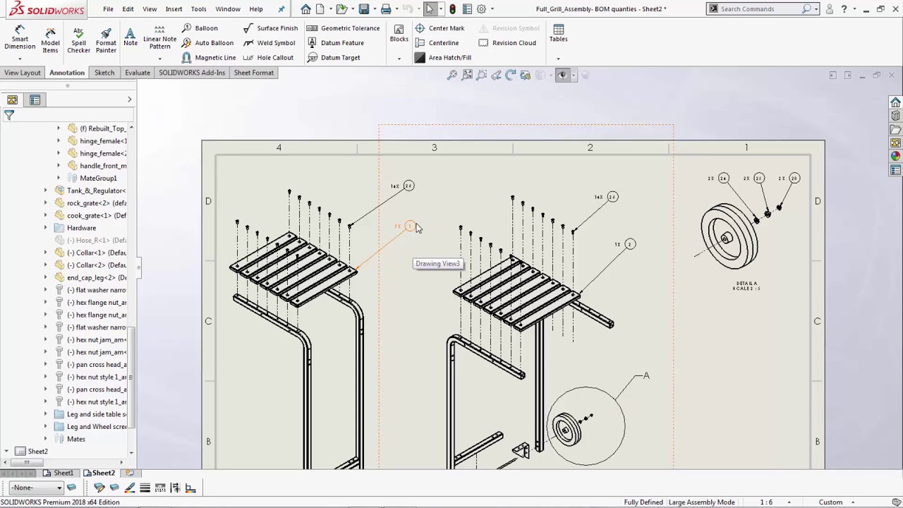Click the Search Commands field

pos(760,9)
